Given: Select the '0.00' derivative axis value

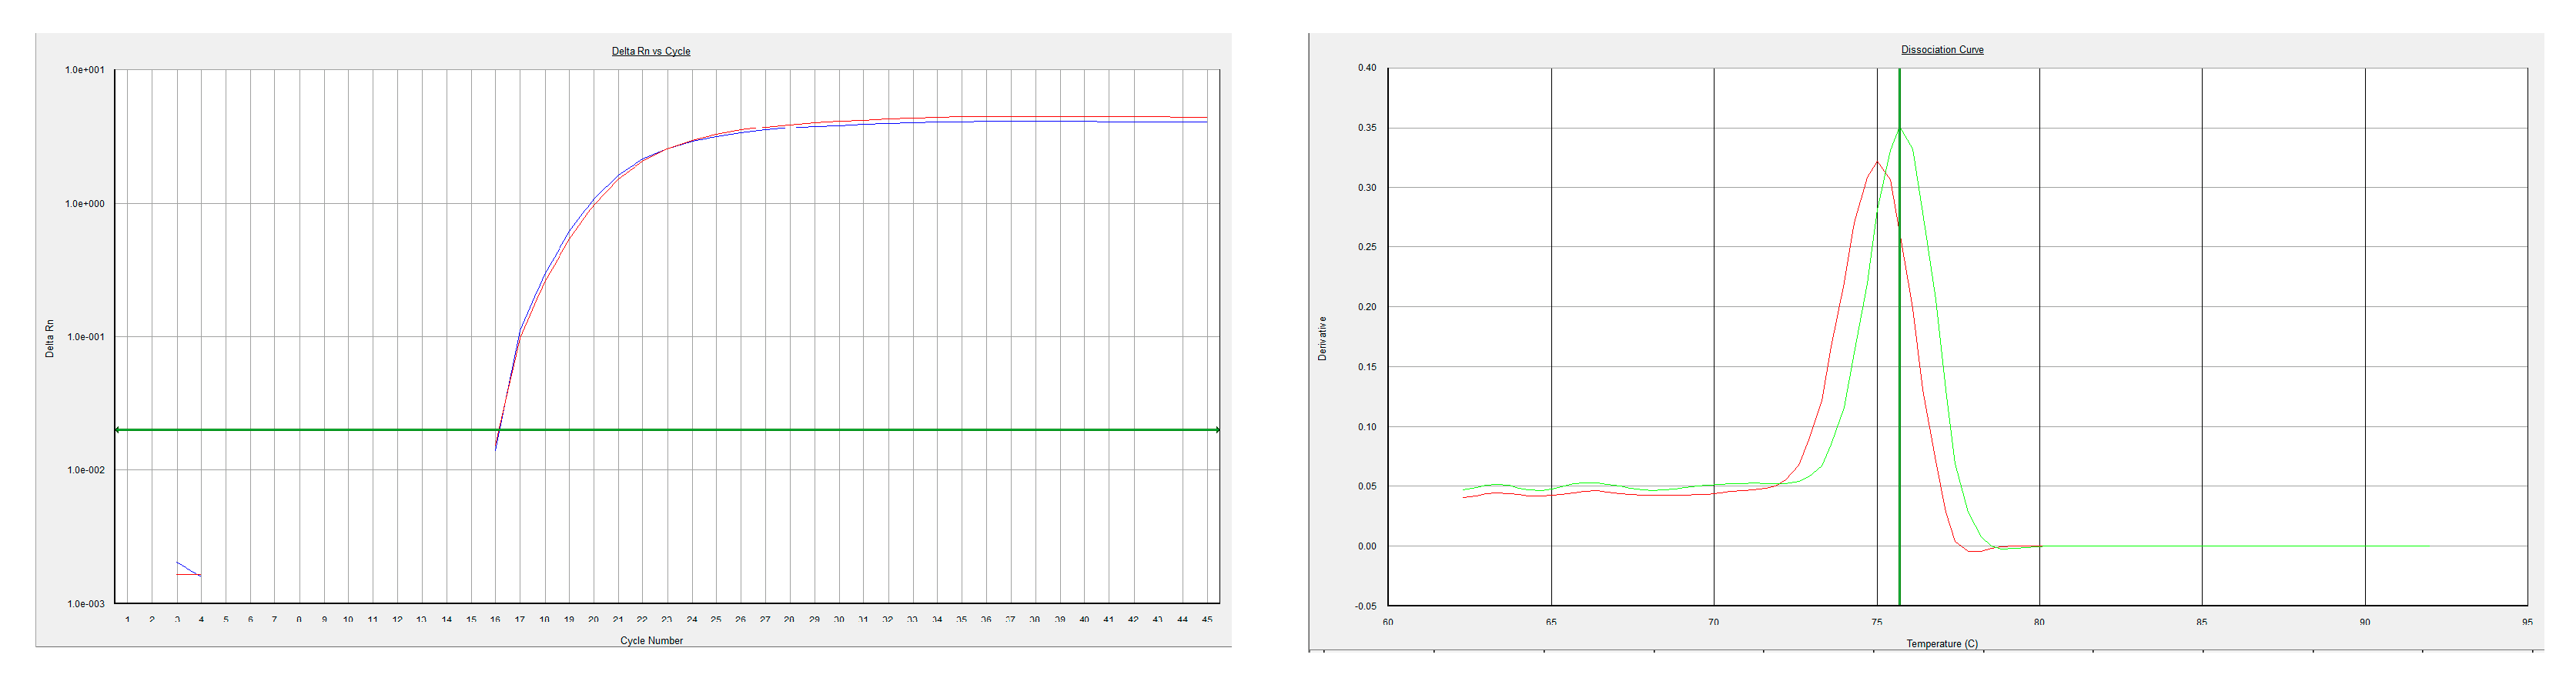Looking at the screenshot, I should tap(1366, 546).
